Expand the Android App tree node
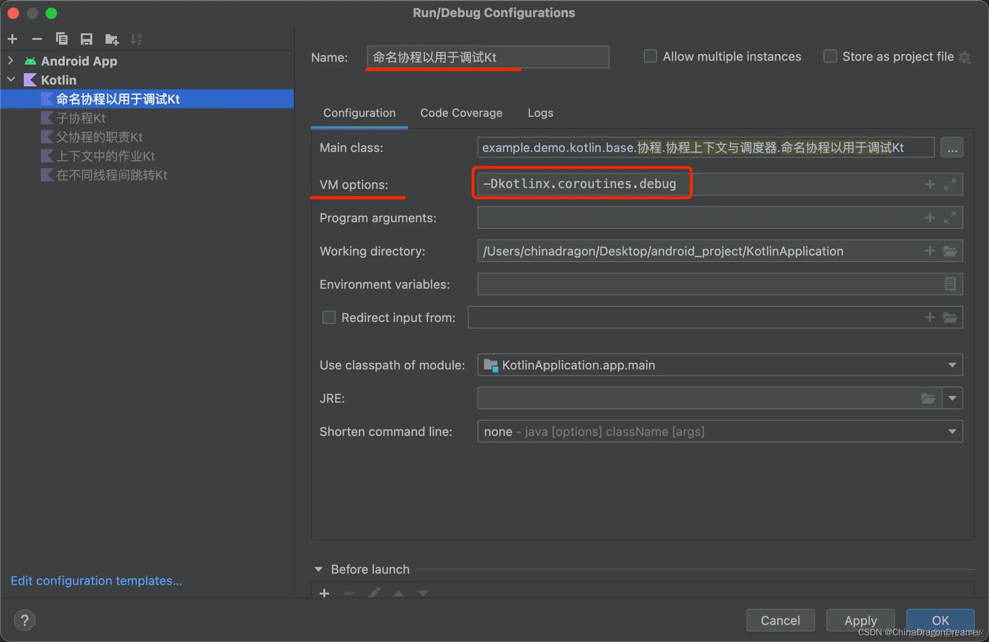This screenshot has width=989, height=642. coord(11,61)
